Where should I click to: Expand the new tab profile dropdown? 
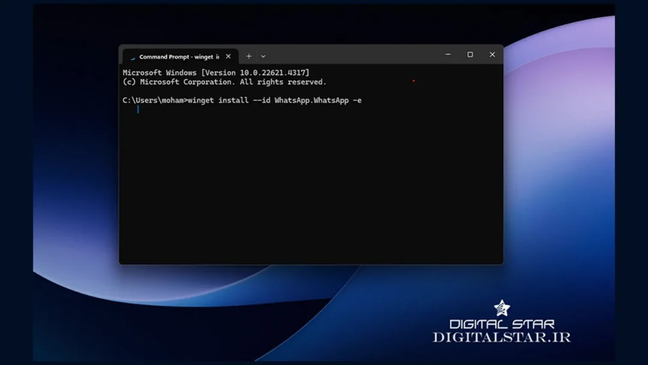coord(263,56)
